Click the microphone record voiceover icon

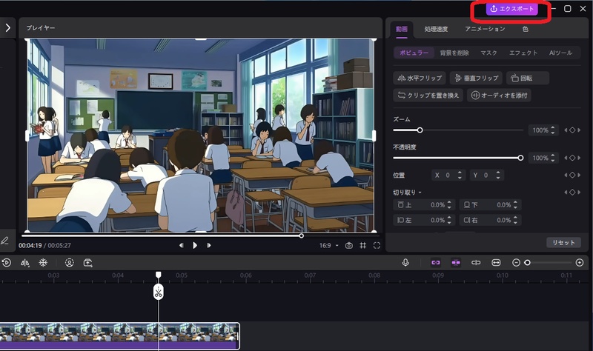[x=405, y=263]
